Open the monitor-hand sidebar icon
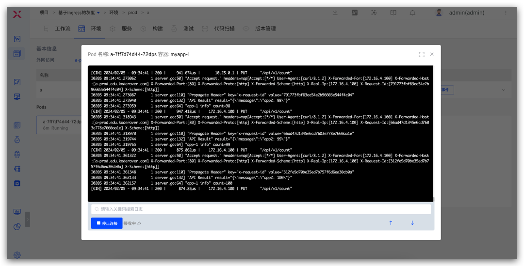The image size is (524, 266). (x=17, y=97)
